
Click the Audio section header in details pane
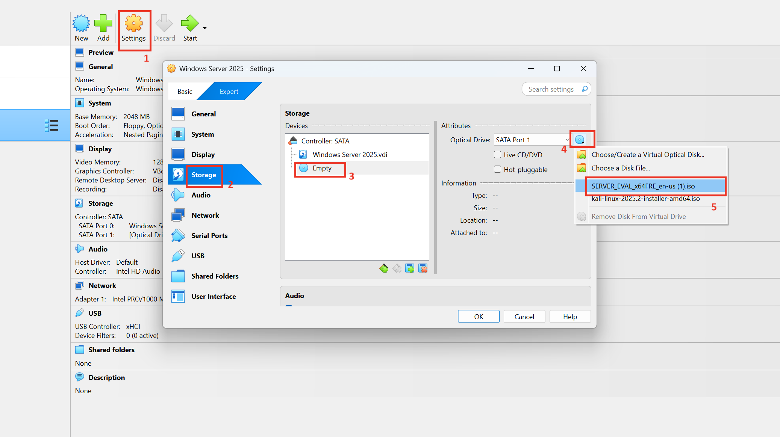click(98, 249)
